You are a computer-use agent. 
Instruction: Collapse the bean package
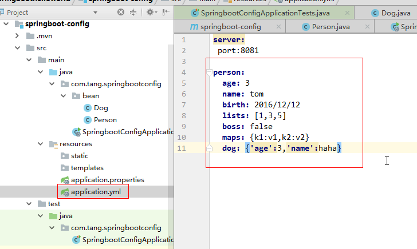tap(63, 96)
